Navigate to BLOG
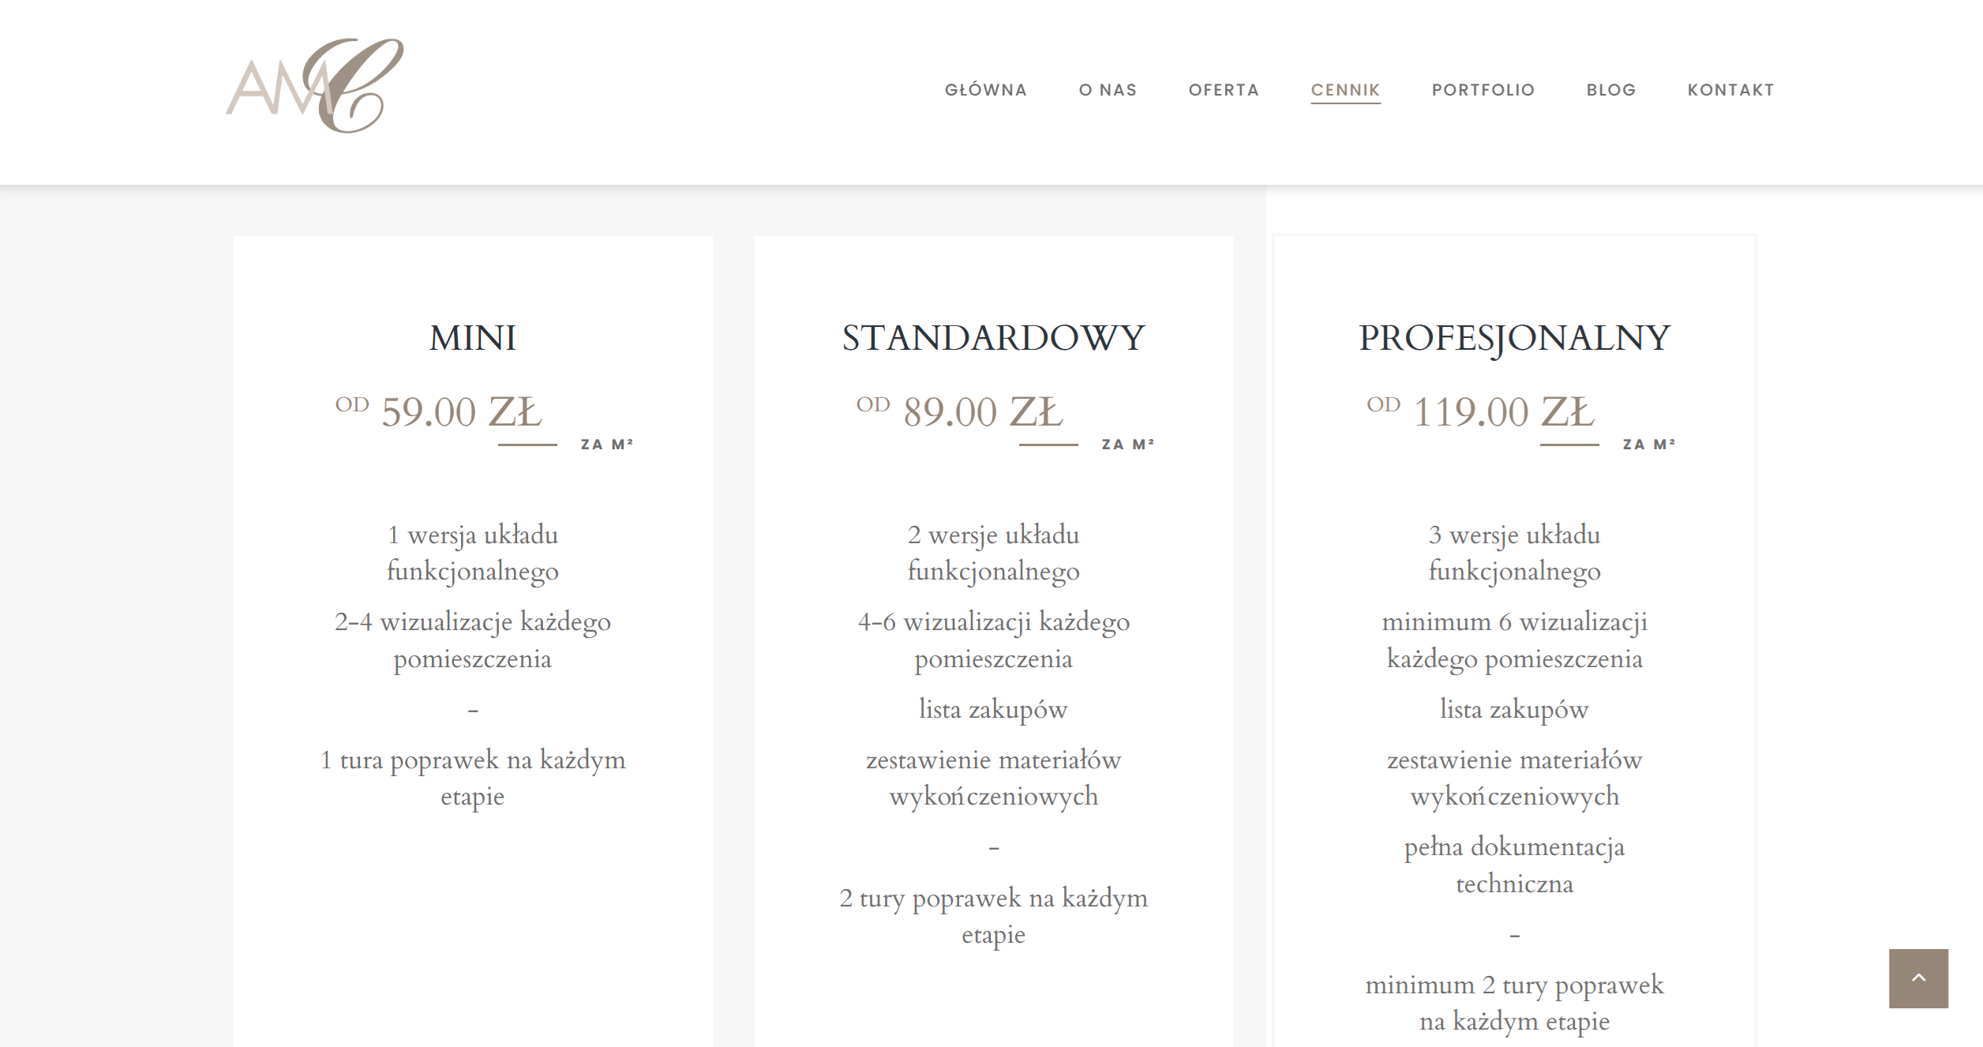The width and height of the screenshot is (1983, 1047). pyautogui.click(x=1611, y=90)
